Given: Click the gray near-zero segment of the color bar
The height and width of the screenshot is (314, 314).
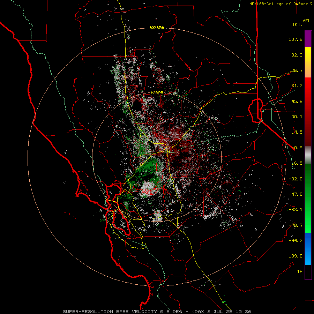Looking at the screenshot, I should pyautogui.click(x=308, y=155).
